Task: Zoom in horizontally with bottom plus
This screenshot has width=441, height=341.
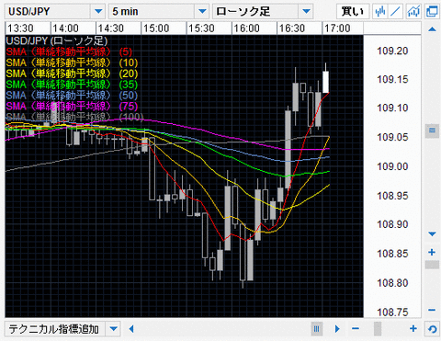Action: click(413, 329)
